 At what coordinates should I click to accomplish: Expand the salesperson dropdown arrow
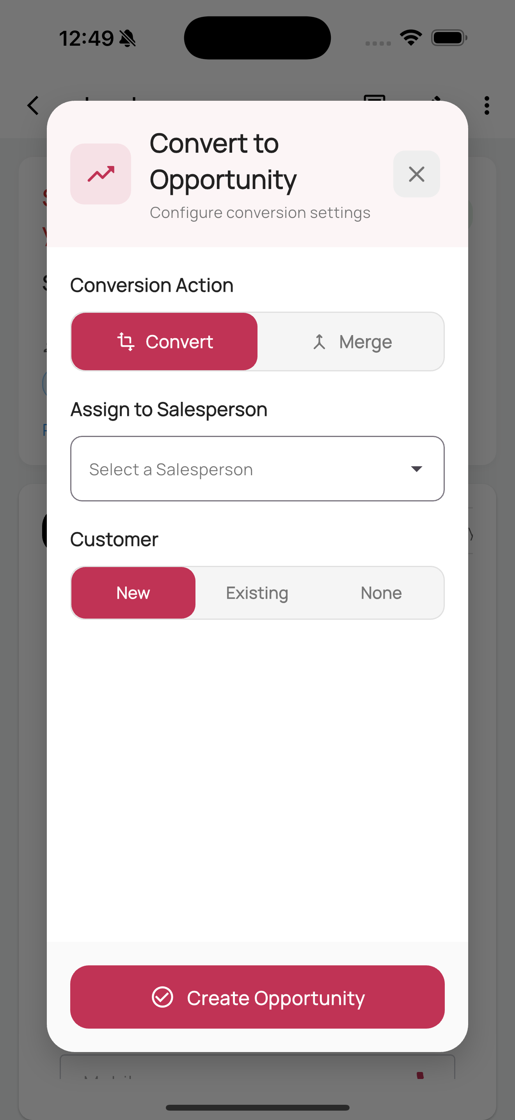click(416, 469)
